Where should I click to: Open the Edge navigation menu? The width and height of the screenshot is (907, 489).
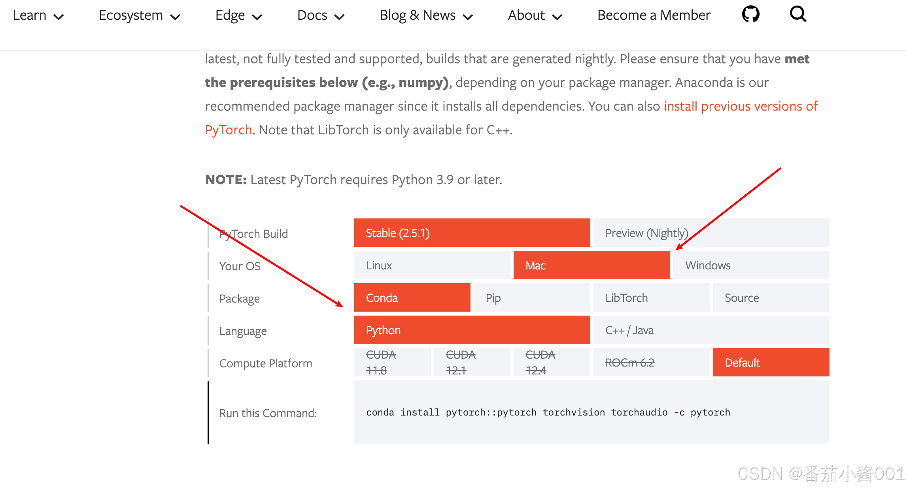(x=230, y=15)
